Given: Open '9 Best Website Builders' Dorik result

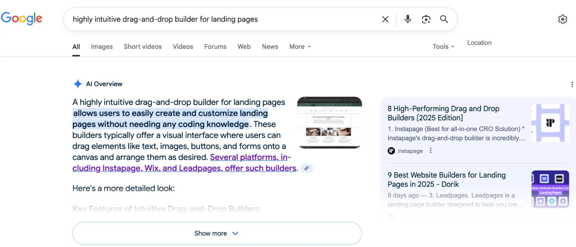Looking at the screenshot, I should 446,180.
